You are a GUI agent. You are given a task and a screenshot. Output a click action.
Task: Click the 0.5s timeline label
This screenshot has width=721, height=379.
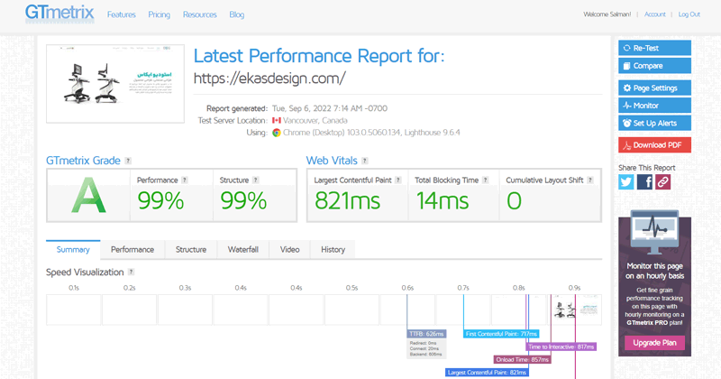coord(351,288)
